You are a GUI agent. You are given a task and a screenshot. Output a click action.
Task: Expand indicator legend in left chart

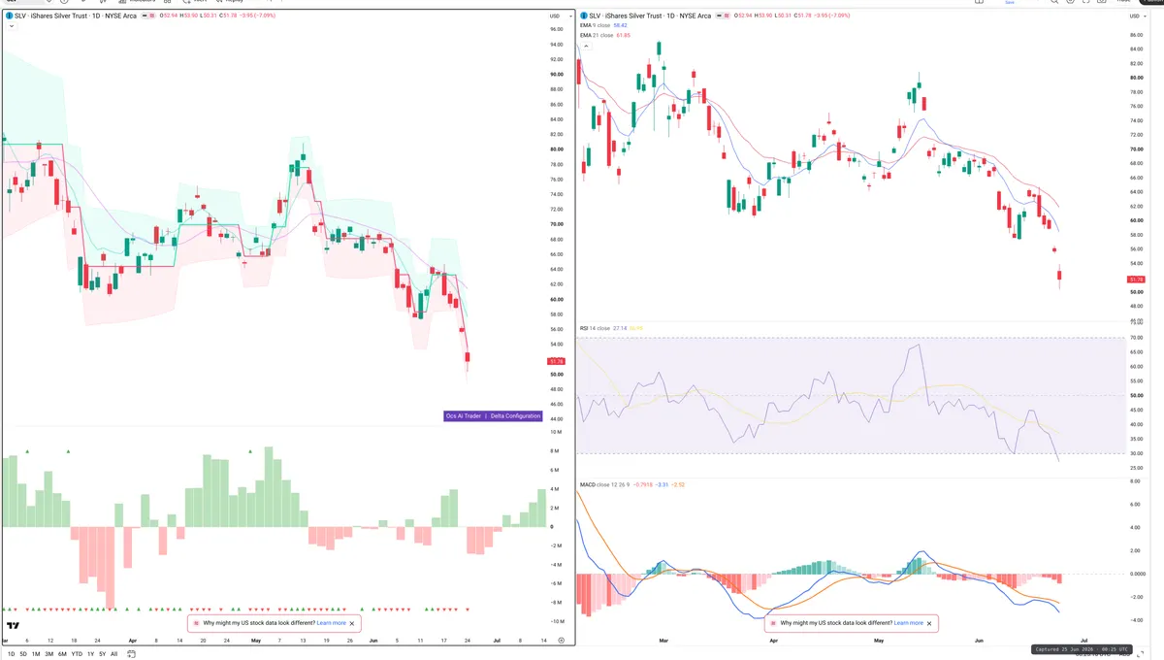coord(11,26)
